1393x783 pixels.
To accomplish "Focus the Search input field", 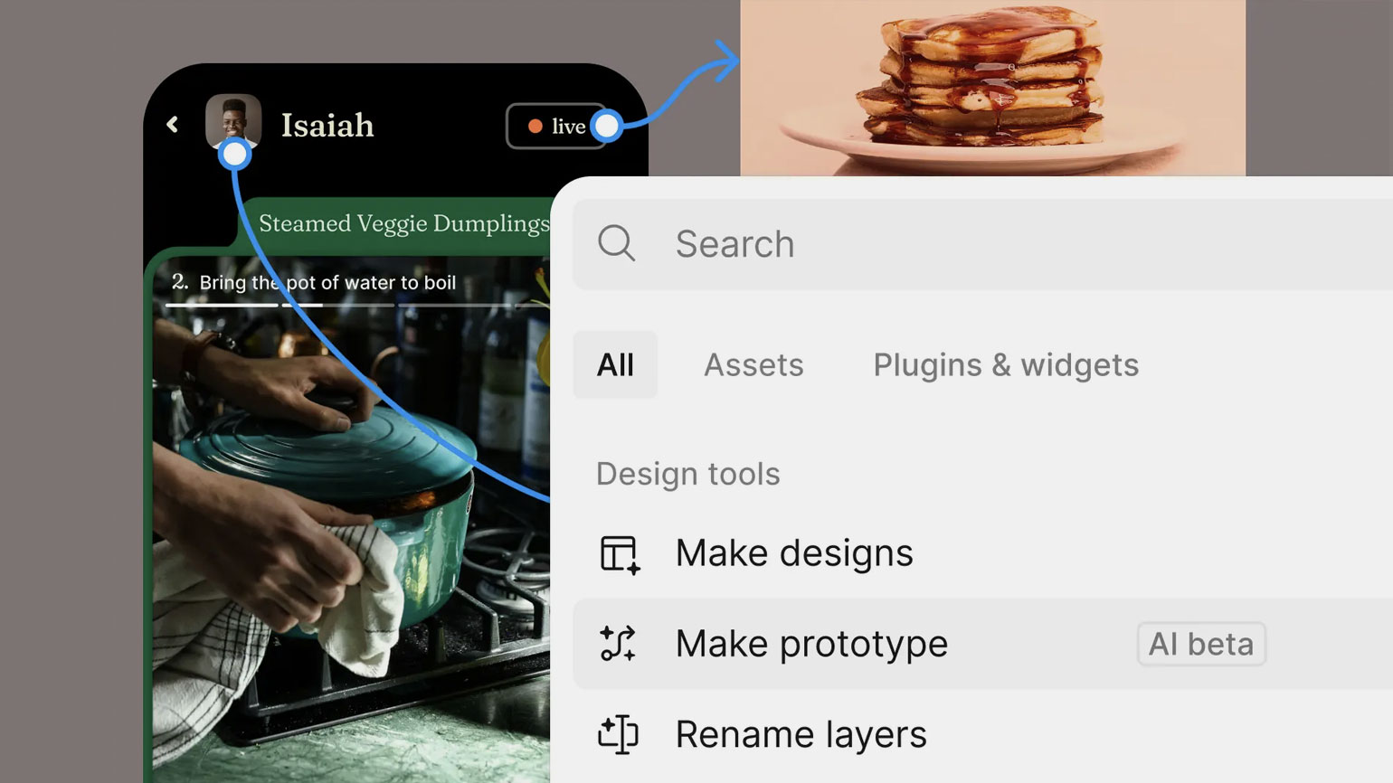I will coord(995,244).
